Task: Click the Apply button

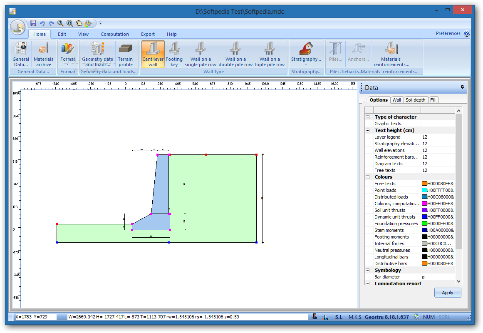Action: 448,293
